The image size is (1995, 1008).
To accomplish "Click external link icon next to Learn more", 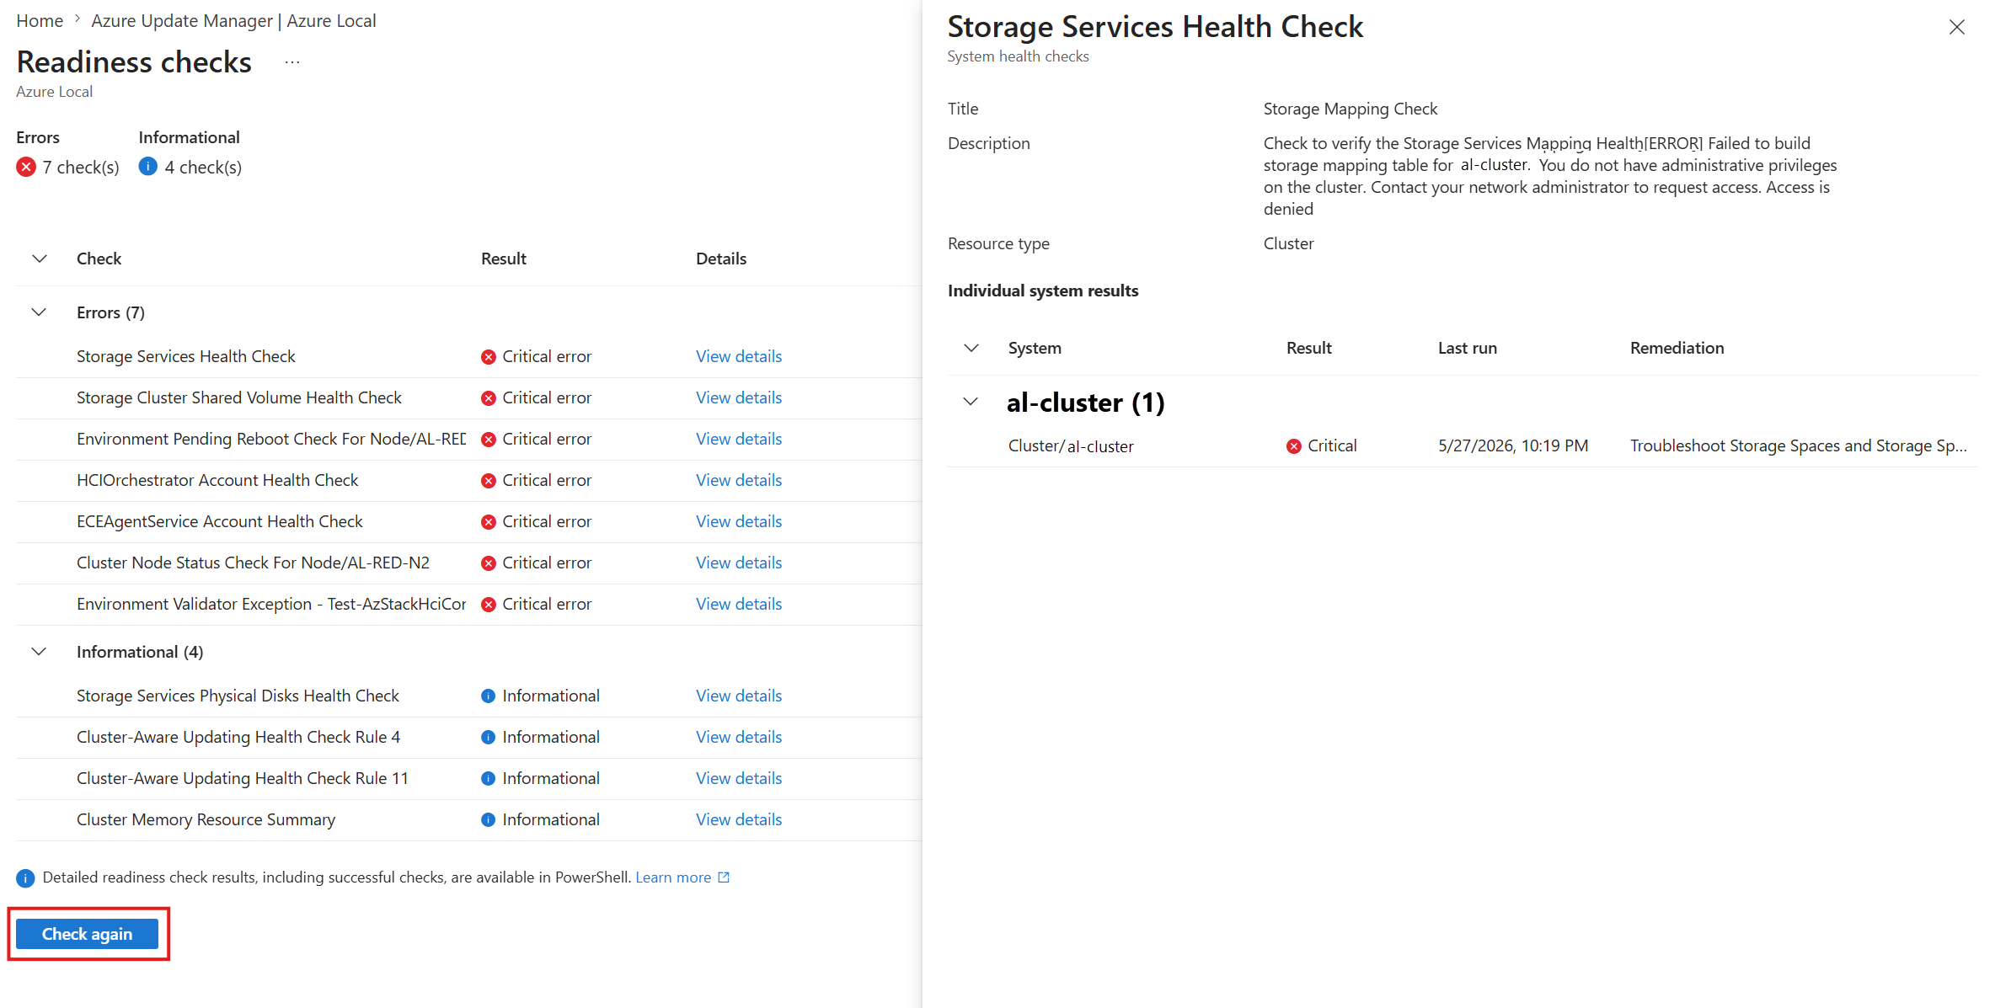I will point(724,877).
